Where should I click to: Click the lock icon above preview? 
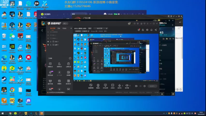click(x=143, y=30)
